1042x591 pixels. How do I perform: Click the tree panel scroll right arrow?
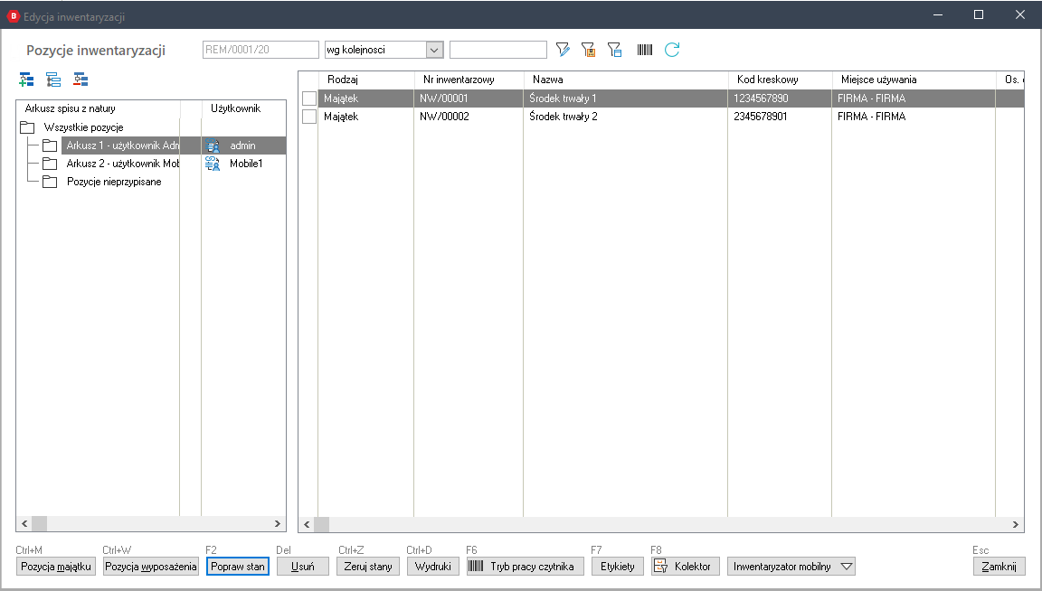(x=278, y=524)
